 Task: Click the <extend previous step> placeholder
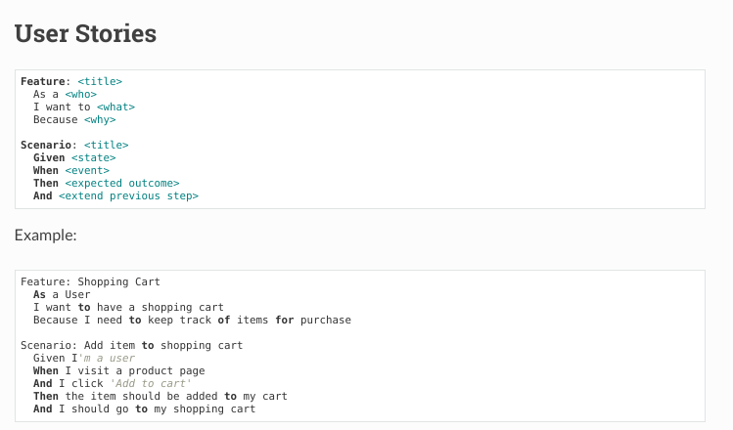click(x=128, y=196)
